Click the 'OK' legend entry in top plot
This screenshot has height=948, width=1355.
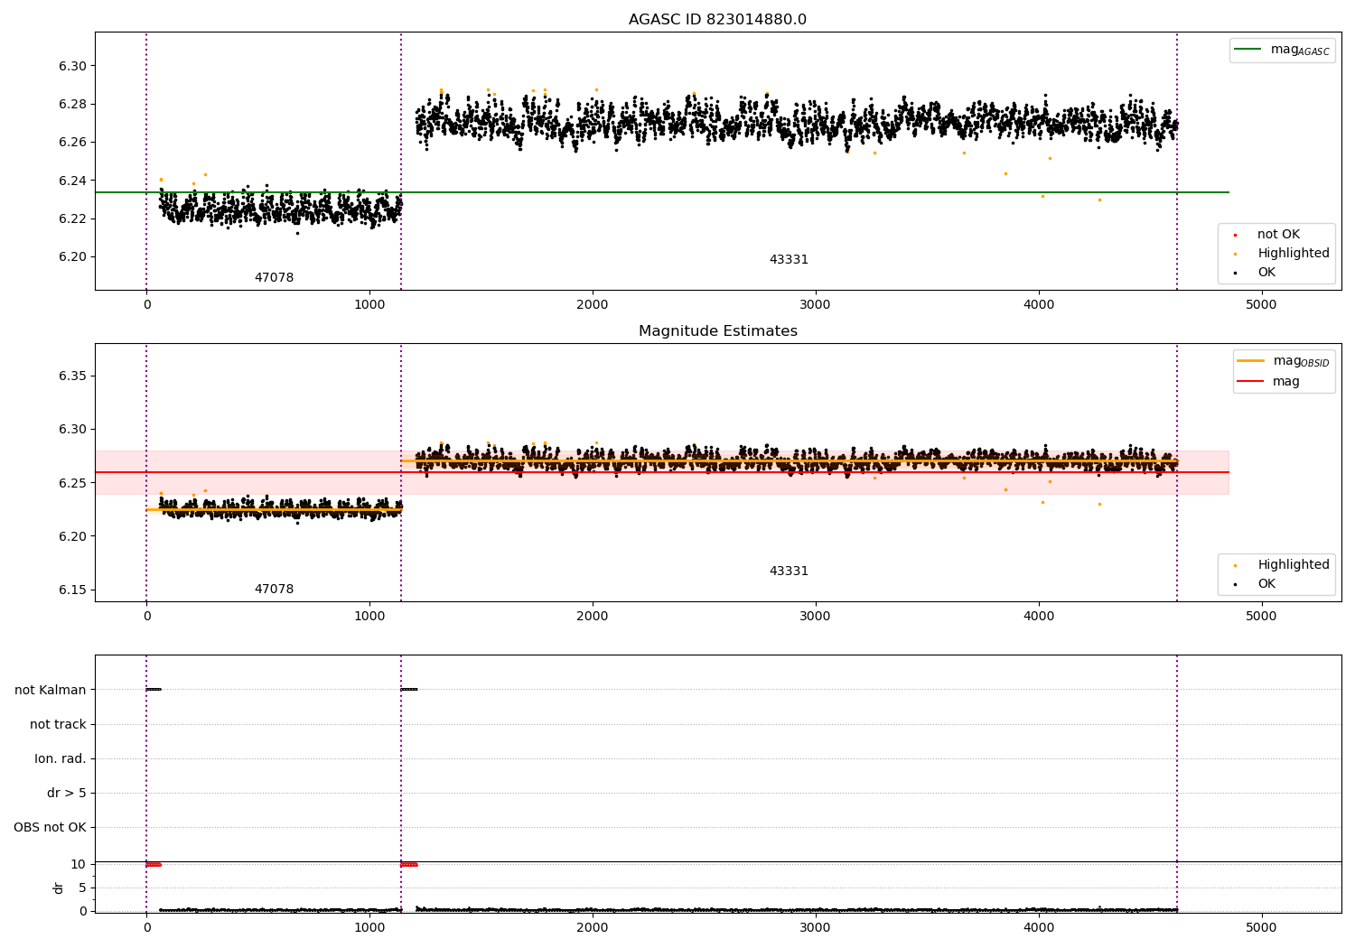click(x=1266, y=273)
